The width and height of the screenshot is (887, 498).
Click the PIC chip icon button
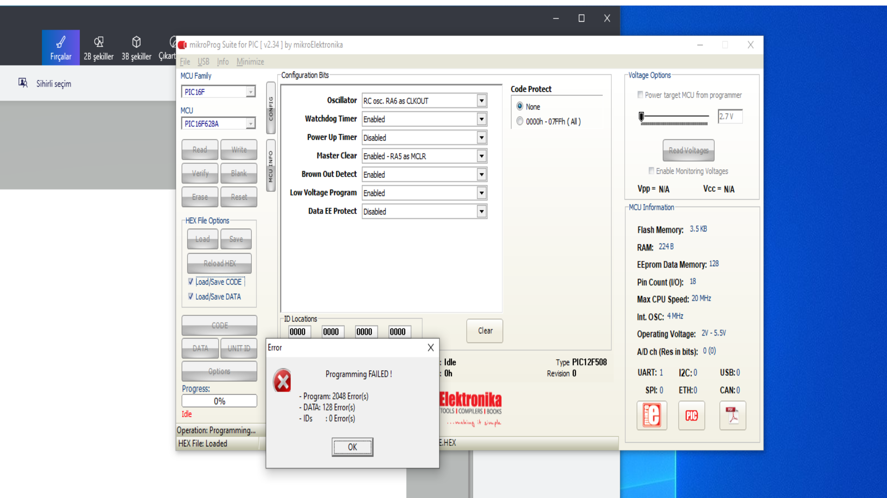pos(692,415)
